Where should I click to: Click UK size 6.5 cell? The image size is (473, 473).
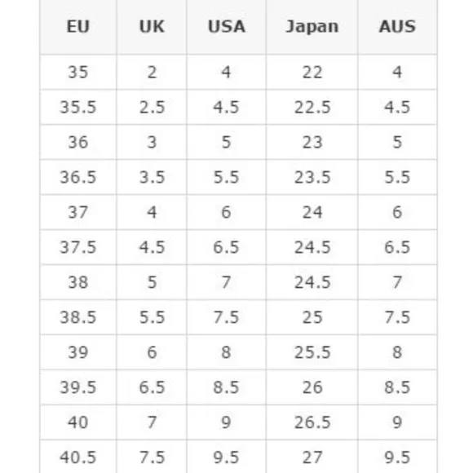click(152, 387)
